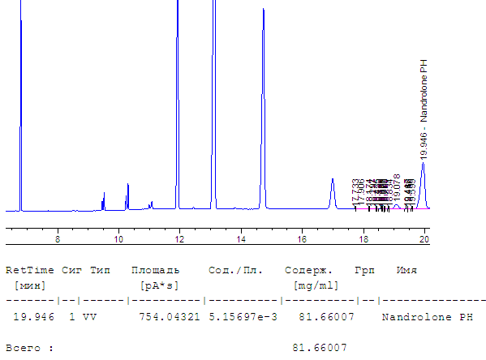The image size is (486, 360).
Task: Click the Nandrolone PH peak at 19.946
Action: point(423,186)
